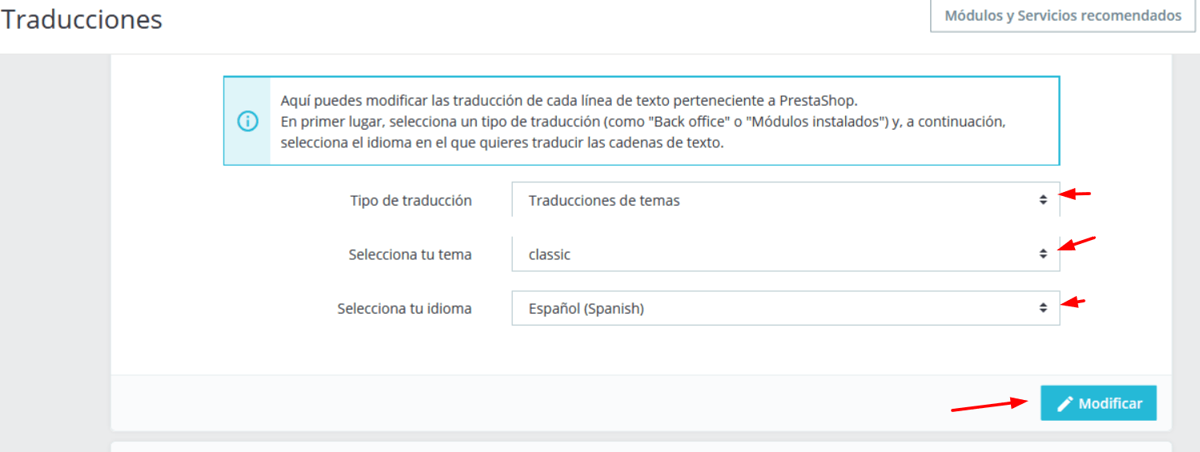Click the red arrow pointing at Modificar

(990, 406)
